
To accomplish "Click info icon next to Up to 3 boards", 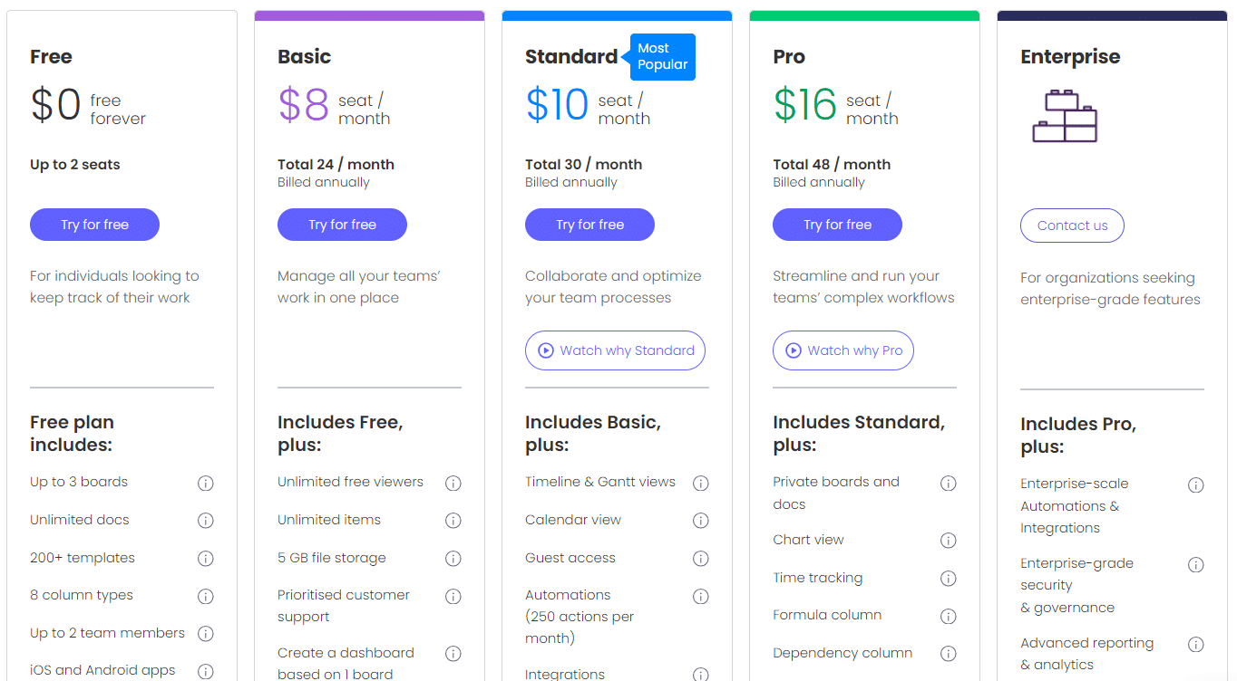I will coord(206,483).
